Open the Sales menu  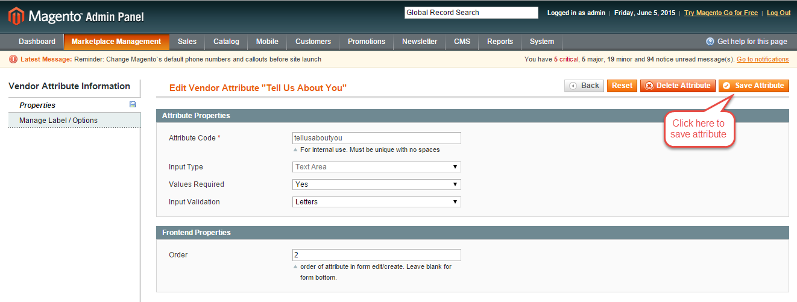tap(187, 42)
